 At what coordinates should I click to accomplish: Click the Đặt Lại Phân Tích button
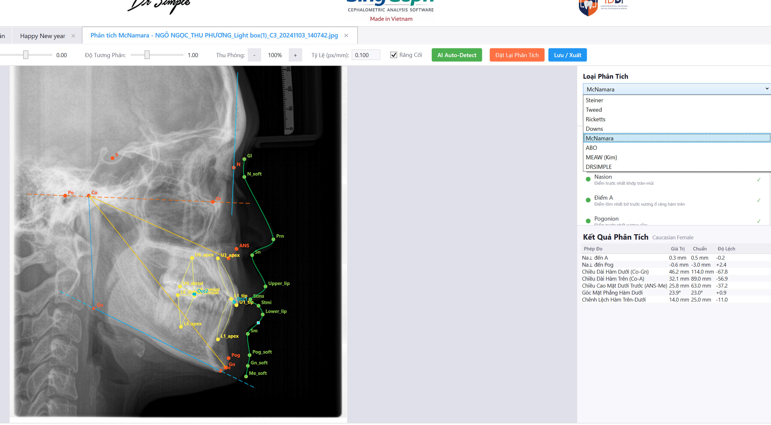pos(517,55)
